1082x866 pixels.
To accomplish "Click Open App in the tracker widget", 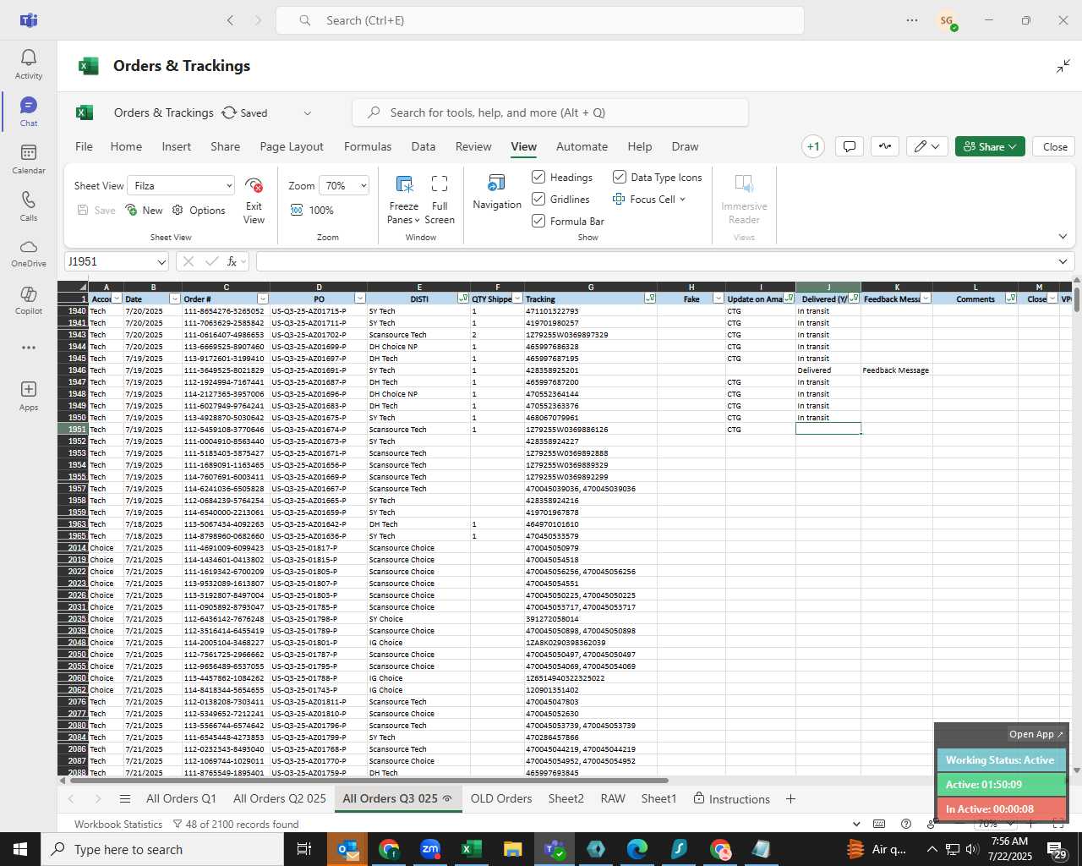I will pos(1036,734).
